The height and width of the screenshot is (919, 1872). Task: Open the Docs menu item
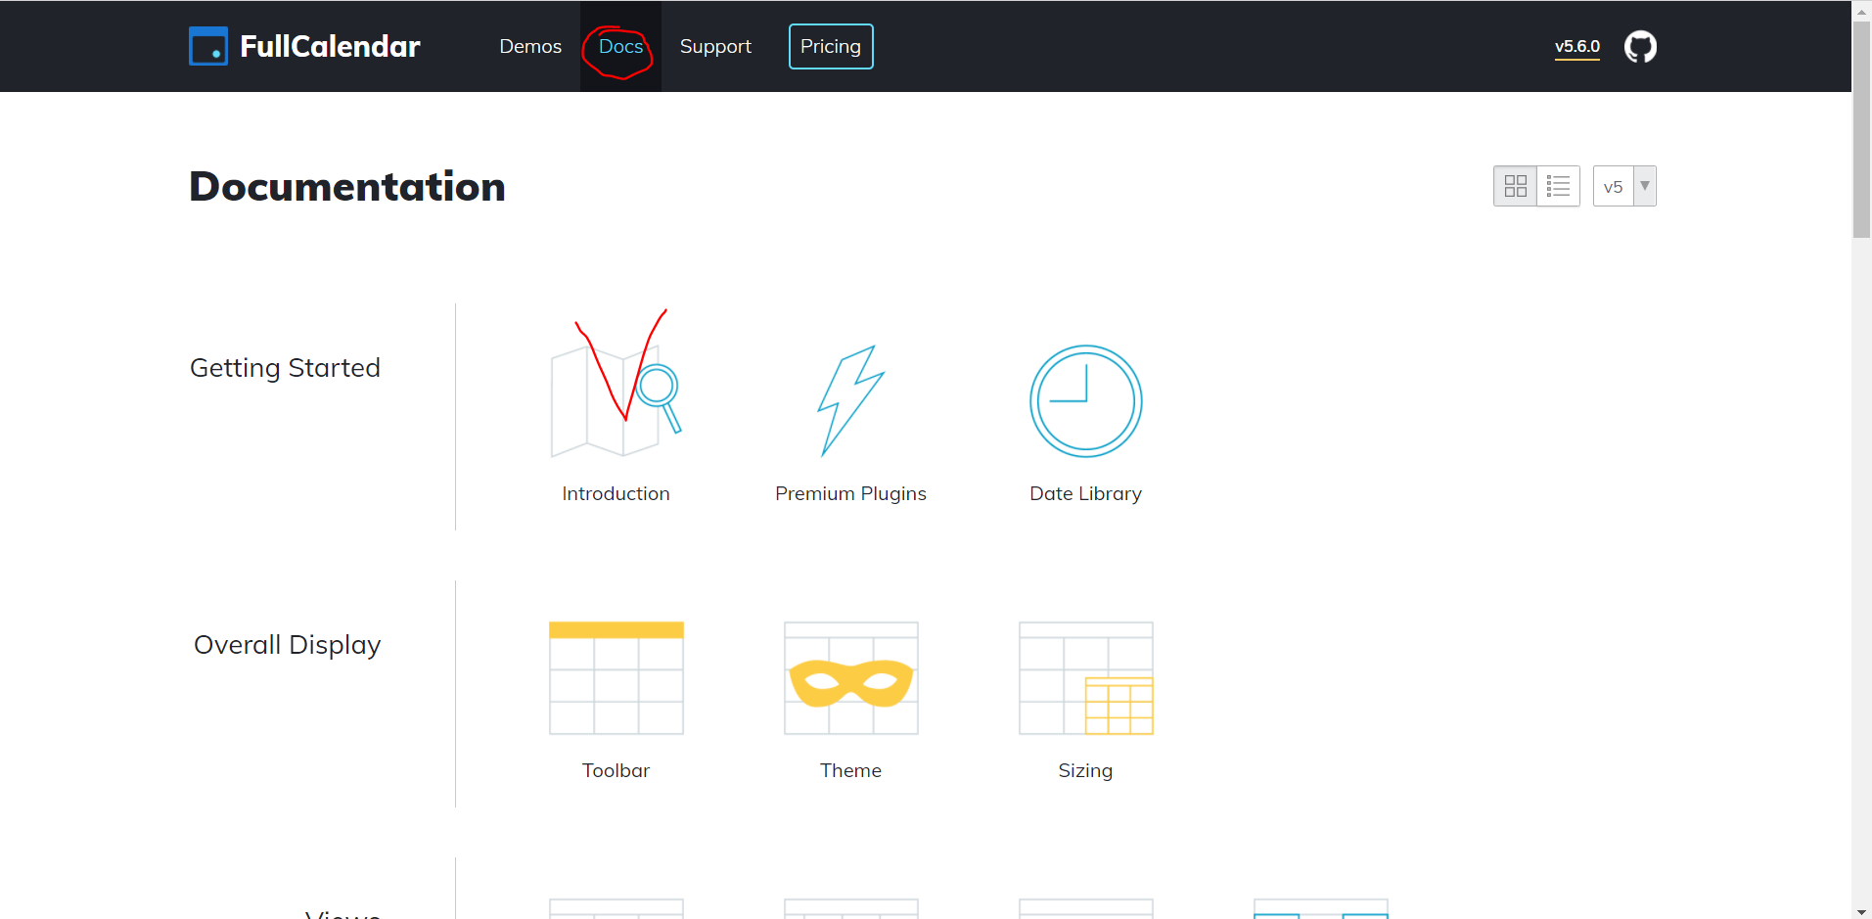[620, 46]
